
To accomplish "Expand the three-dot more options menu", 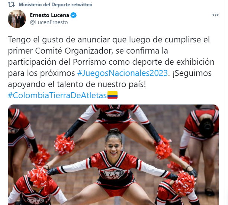I will tap(215, 15).
